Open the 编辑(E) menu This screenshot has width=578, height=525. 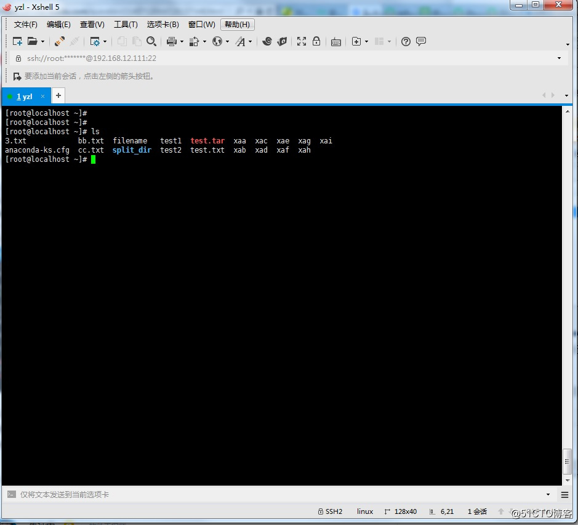58,25
